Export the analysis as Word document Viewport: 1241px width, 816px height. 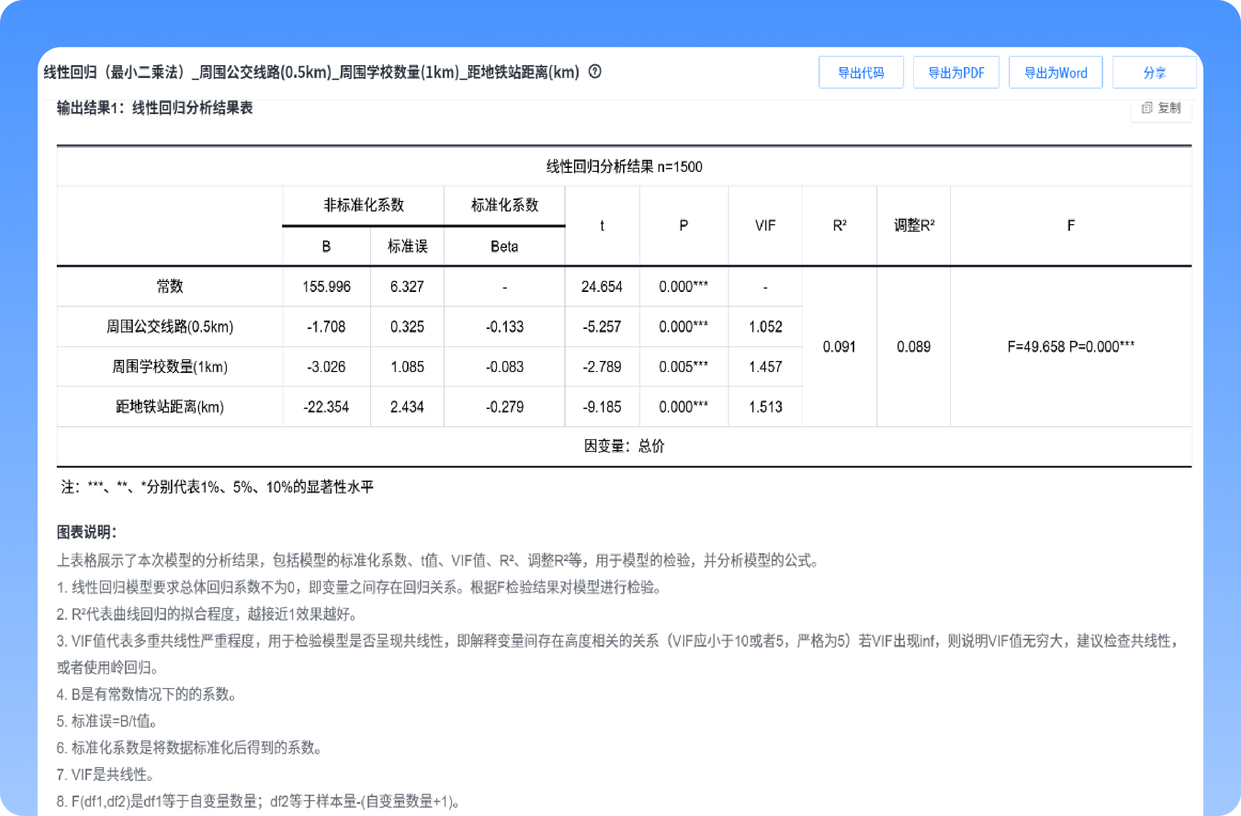[1055, 72]
